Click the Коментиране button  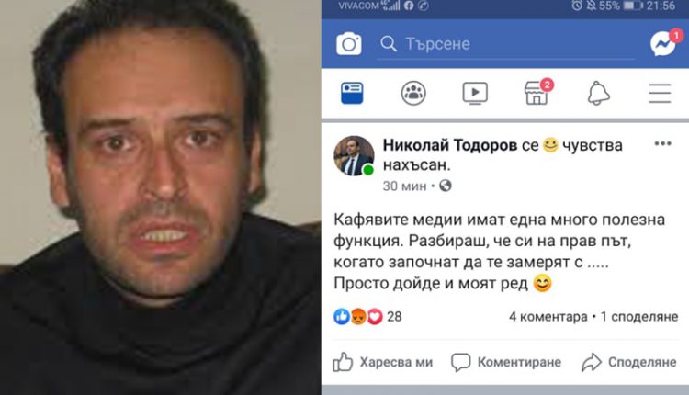tap(506, 362)
